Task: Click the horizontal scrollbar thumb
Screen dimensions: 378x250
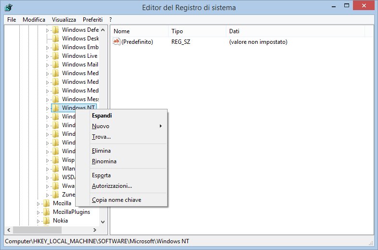Action: pos(37,230)
